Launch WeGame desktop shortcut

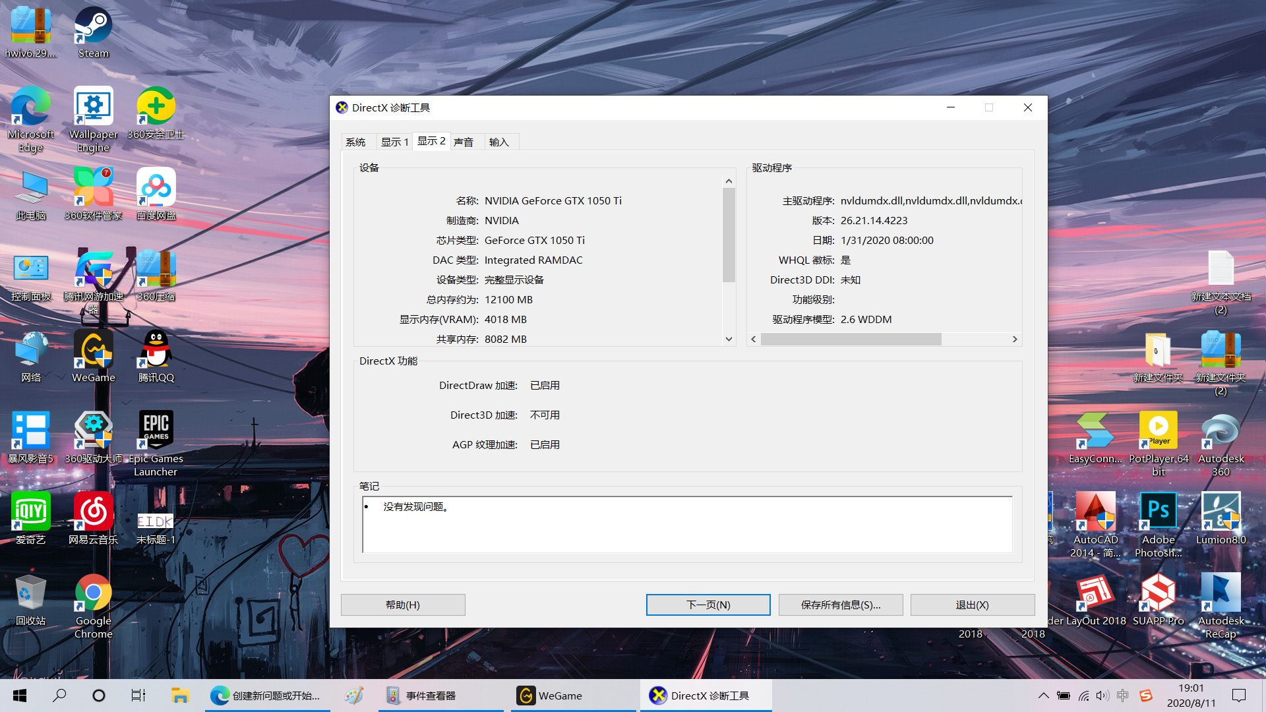pos(93,357)
